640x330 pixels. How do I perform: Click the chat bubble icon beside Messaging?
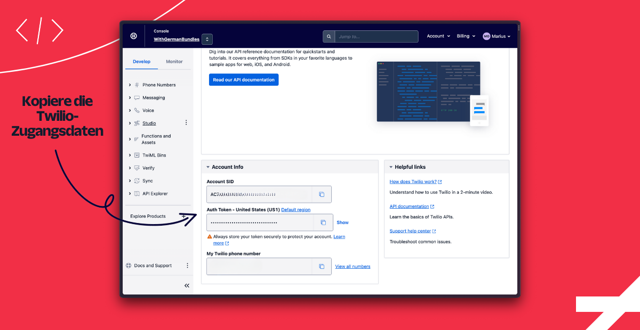pyautogui.click(x=137, y=98)
